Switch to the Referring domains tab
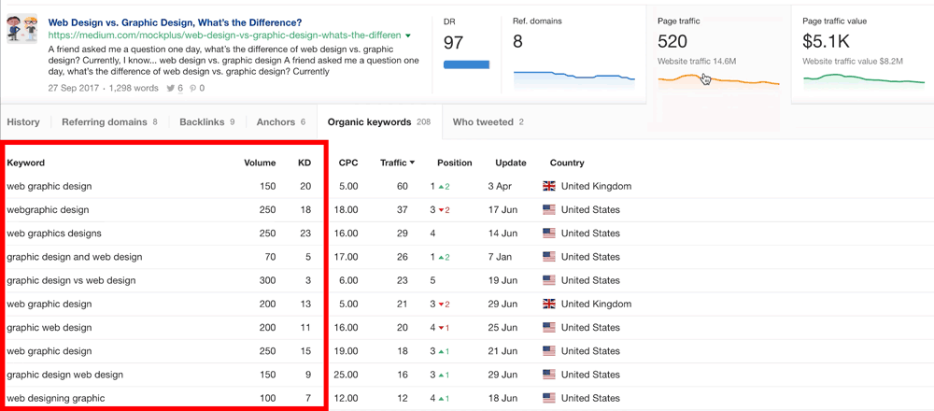 104,121
